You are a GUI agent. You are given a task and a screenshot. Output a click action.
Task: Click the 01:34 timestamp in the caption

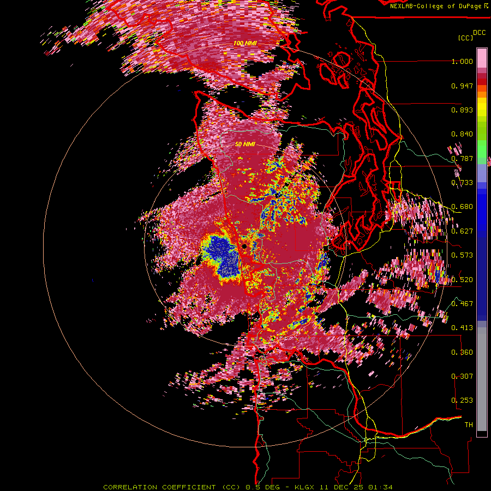[x=381, y=487]
